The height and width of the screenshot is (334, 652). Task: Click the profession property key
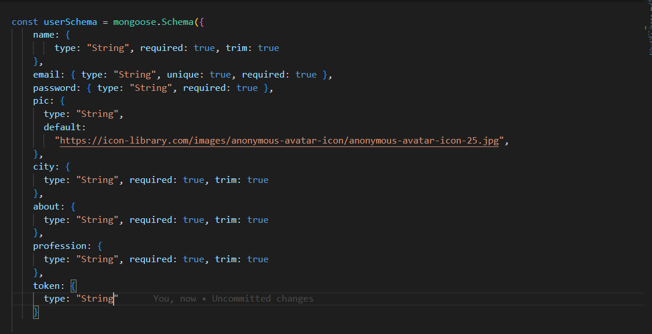60,246
